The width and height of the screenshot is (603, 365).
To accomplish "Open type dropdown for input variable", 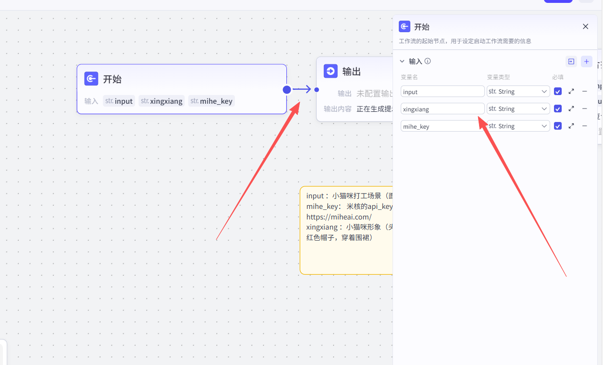I will [x=518, y=91].
